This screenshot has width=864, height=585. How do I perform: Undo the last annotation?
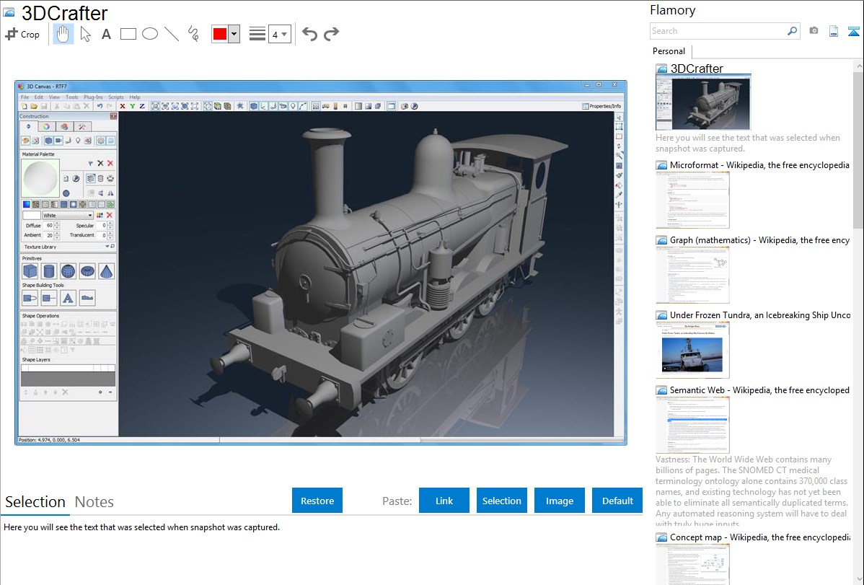pyautogui.click(x=309, y=34)
